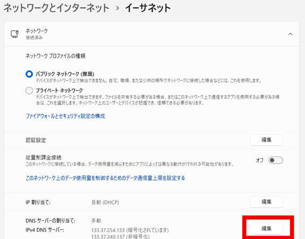
Task: Select パブリック ネットワーク (推奨) radio button
Action: click(29, 74)
